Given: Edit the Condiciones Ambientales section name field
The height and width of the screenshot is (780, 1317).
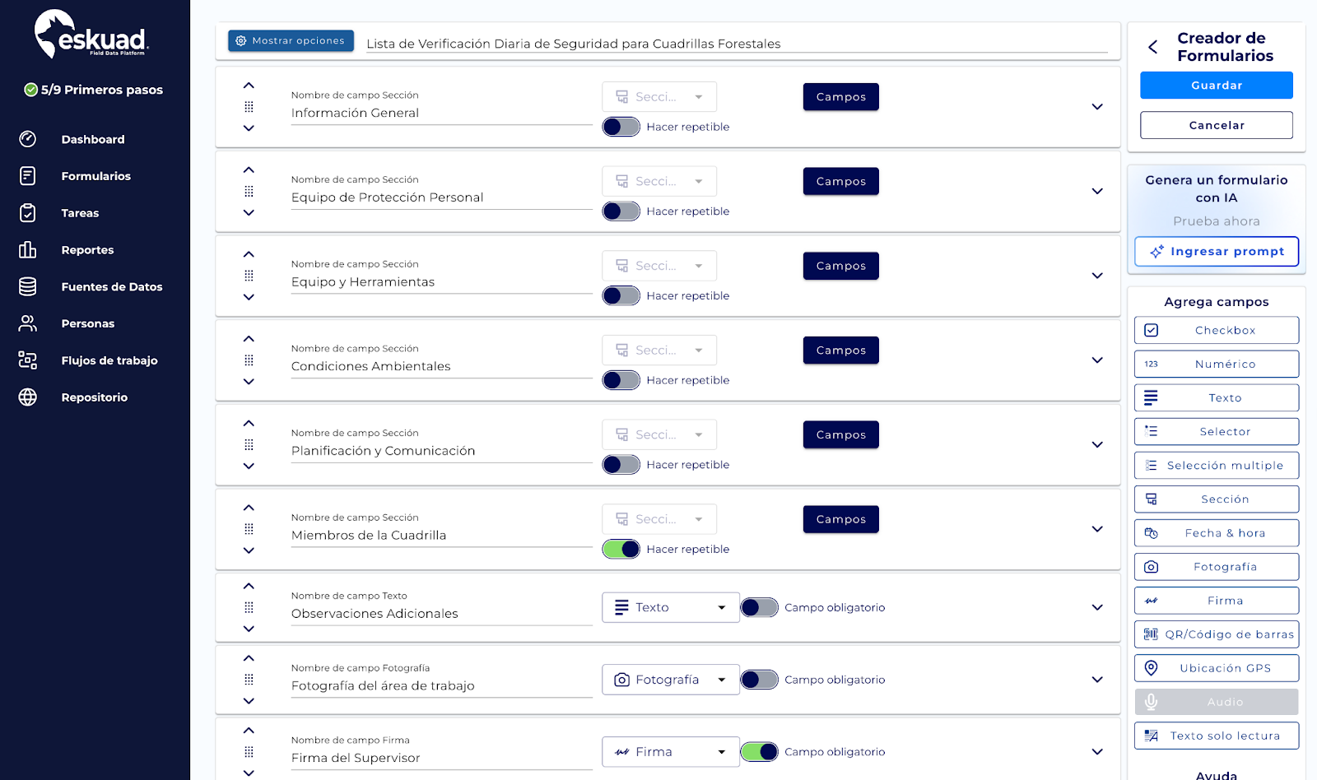Looking at the screenshot, I should point(441,366).
